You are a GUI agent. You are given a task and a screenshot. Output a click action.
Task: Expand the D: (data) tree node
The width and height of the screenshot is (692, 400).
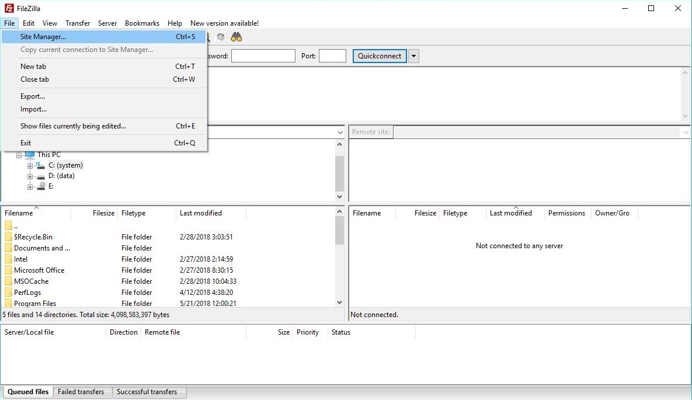30,176
